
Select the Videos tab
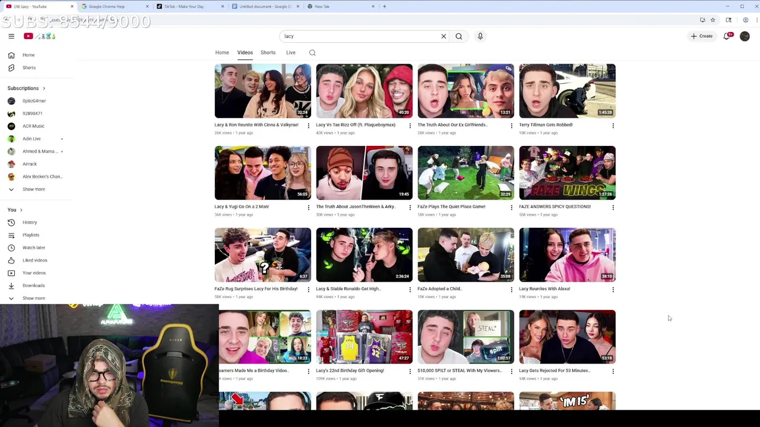point(245,53)
